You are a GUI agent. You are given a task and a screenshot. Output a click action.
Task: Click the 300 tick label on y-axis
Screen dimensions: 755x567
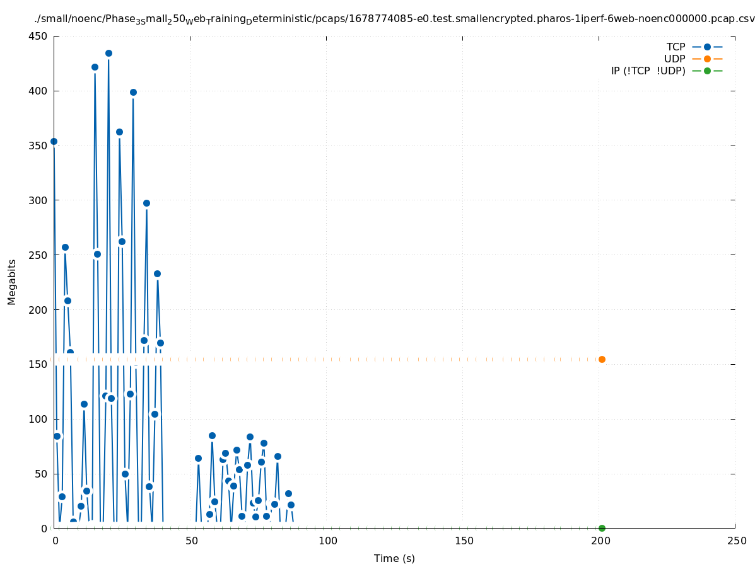click(x=38, y=200)
